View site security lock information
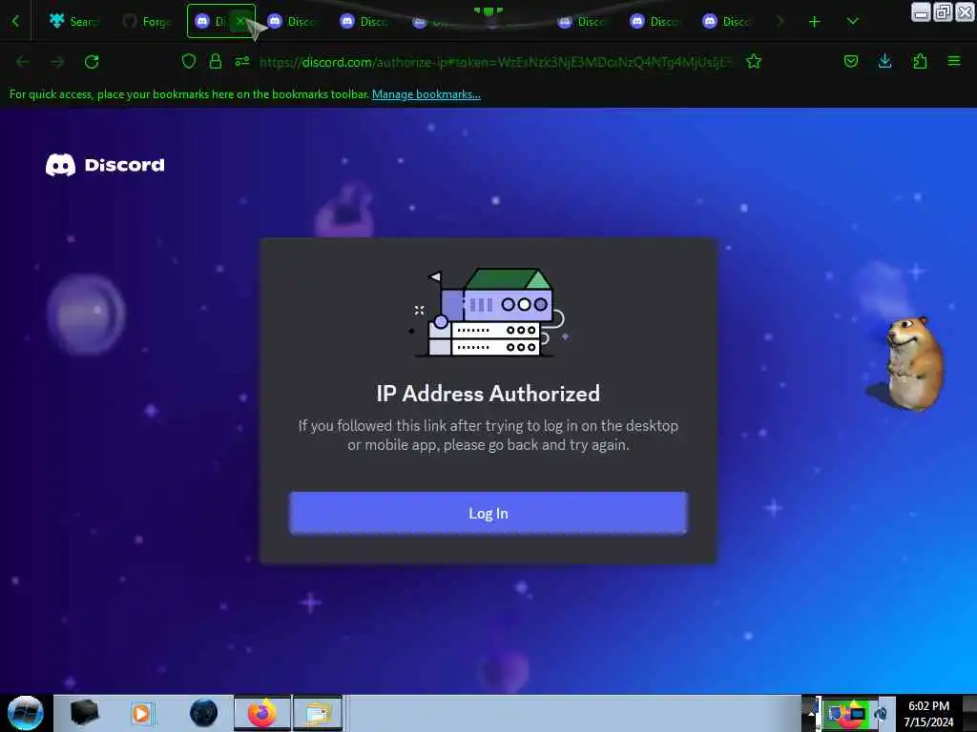977x732 pixels. (216, 61)
